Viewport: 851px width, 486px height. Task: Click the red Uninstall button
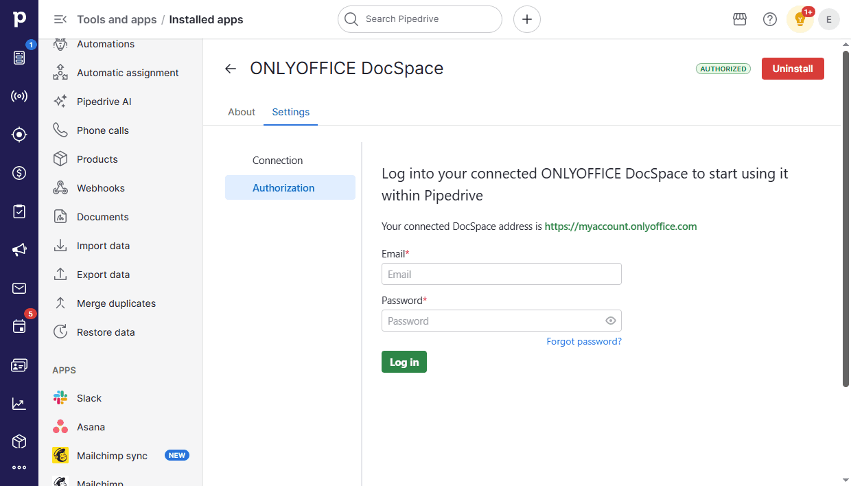pyautogui.click(x=793, y=69)
